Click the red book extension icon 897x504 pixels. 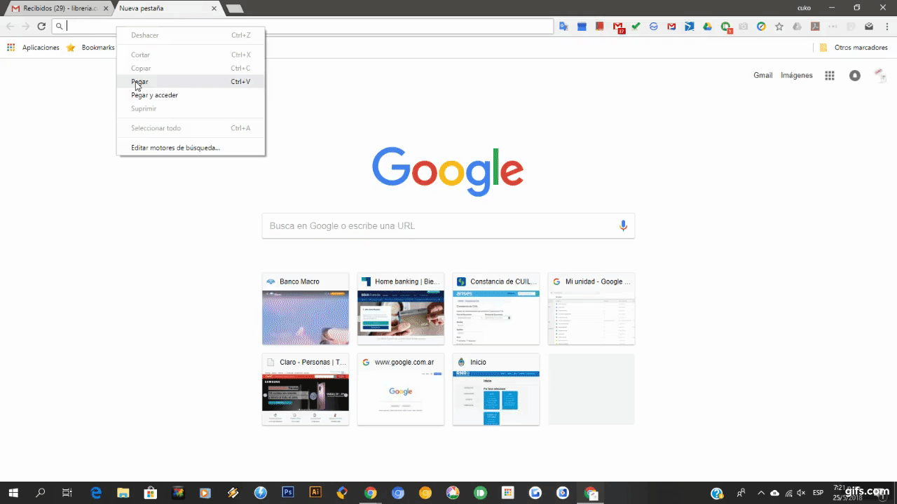(600, 27)
